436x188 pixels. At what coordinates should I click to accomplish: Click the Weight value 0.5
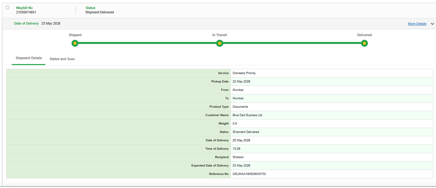pyautogui.click(x=235, y=124)
